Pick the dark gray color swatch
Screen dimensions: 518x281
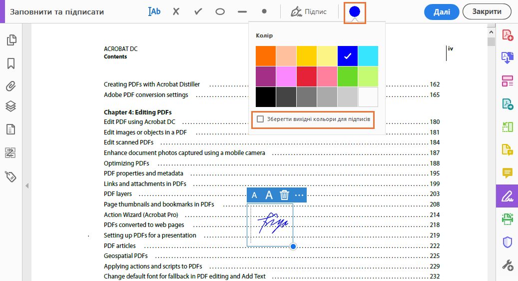[x=286, y=97]
